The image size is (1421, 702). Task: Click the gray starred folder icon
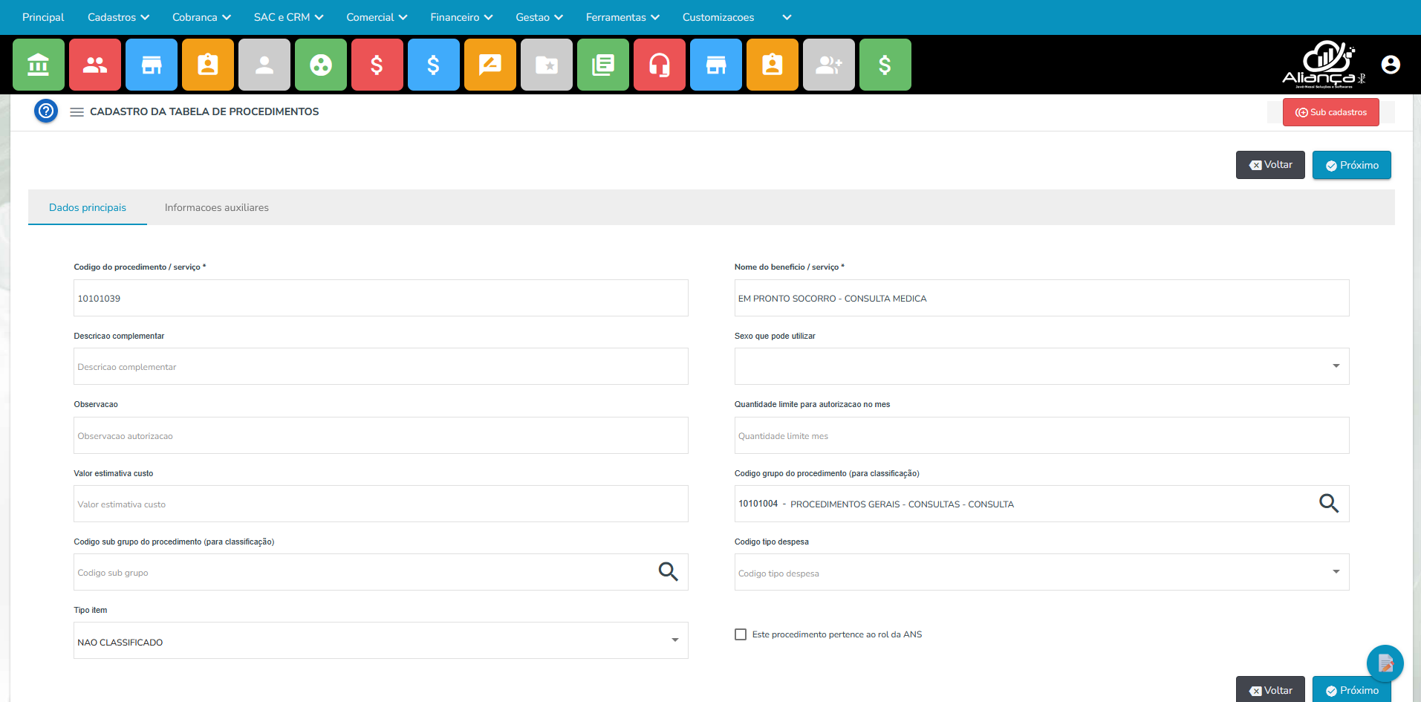547,65
